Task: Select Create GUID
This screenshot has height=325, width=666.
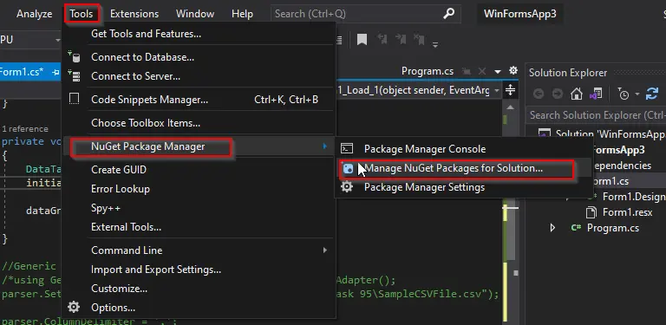Action: click(x=199, y=170)
